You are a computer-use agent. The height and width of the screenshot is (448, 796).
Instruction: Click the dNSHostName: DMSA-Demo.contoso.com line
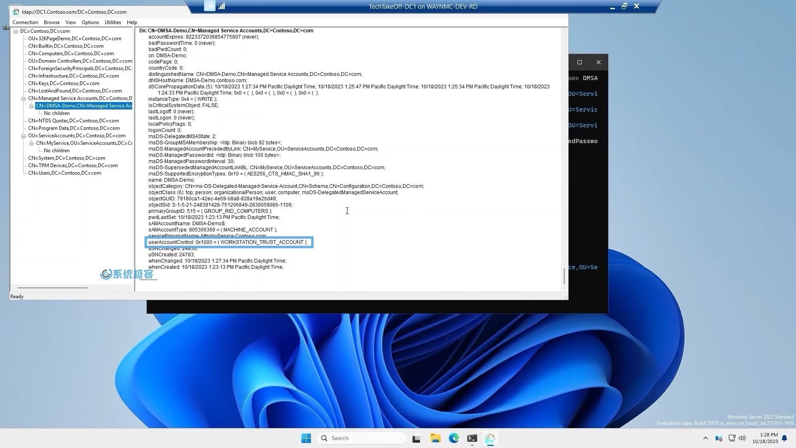pos(198,80)
